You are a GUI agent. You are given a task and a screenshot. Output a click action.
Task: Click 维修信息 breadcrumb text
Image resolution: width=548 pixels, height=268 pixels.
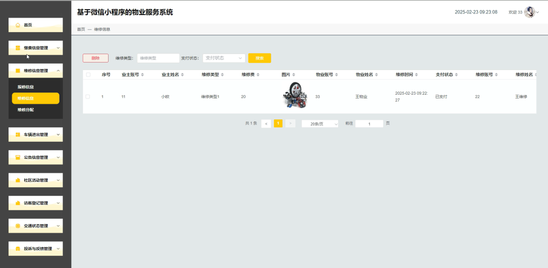point(102,29)
